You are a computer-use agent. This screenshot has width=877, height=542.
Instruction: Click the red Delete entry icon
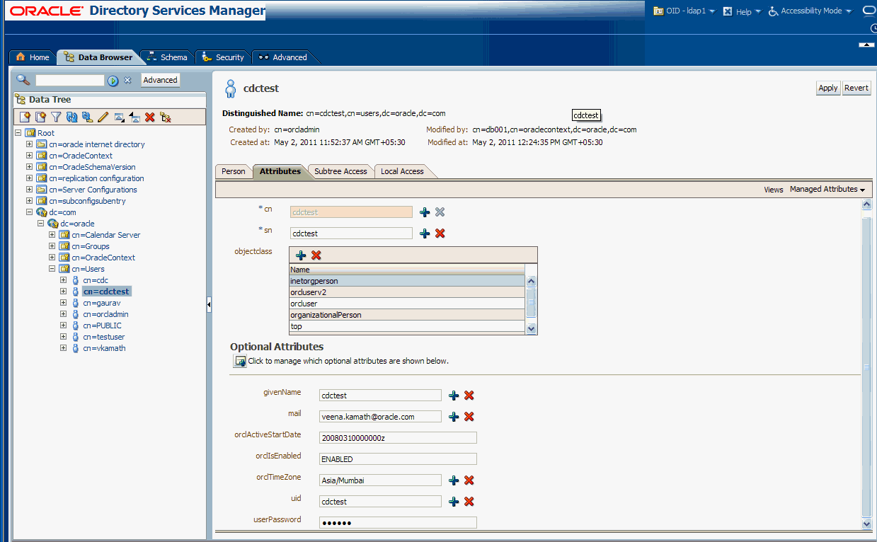(149, 117)
